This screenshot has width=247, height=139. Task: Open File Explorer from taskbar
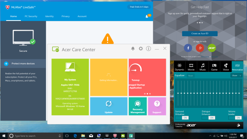coord(83,136)
